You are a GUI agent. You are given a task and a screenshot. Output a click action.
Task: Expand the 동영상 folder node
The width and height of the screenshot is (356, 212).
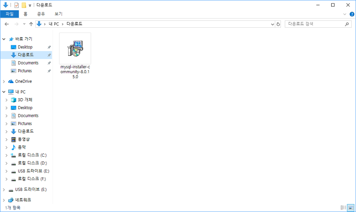7,139
